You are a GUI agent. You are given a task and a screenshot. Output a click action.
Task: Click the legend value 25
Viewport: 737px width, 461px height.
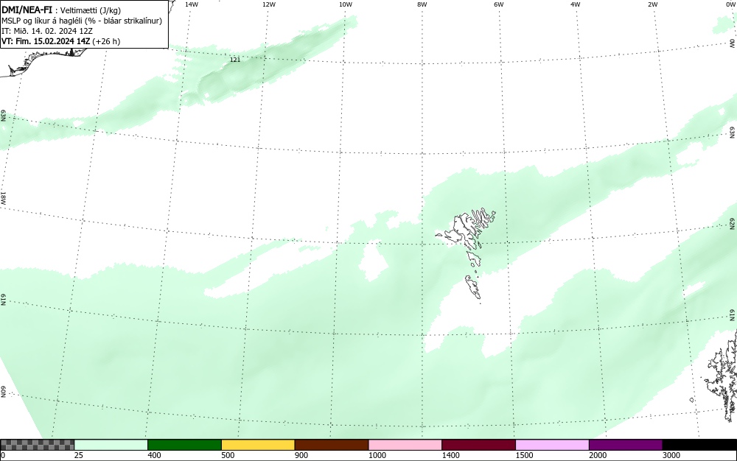tap(79, 455)
